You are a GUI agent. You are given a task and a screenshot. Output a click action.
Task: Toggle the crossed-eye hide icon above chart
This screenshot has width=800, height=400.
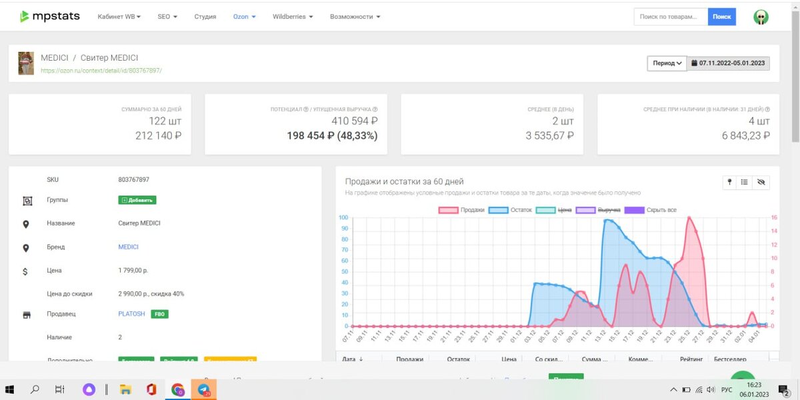(761, 182)
